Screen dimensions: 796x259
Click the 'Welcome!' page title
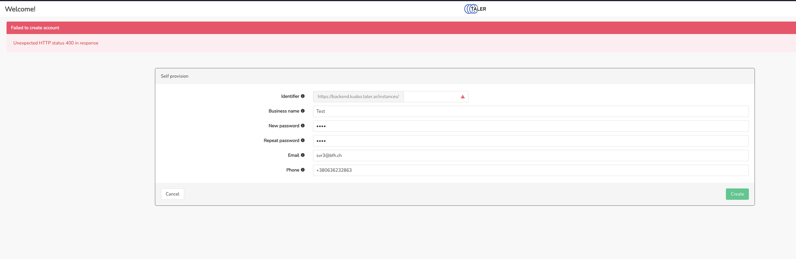pos(20,9)
